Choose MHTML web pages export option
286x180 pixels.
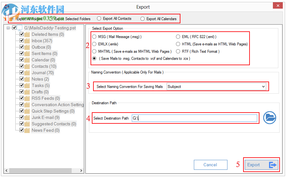point(94,51)
